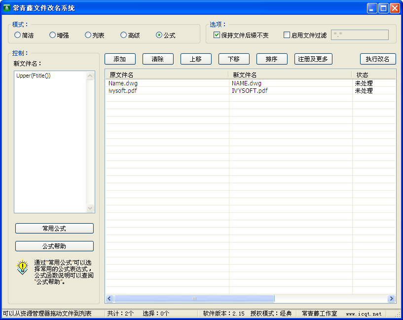Click 软件版本：2.15 status text
This screenshot has width=403, height=320.
coord(223,314)
